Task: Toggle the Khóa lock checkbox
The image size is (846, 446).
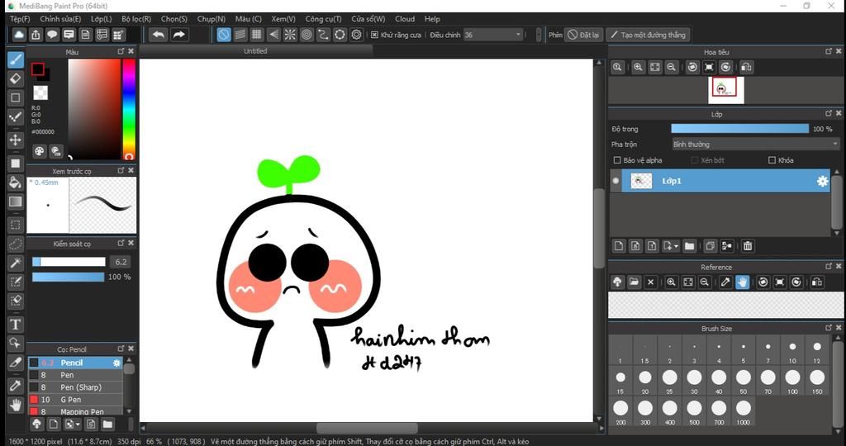Action: [x=772, y=160]
